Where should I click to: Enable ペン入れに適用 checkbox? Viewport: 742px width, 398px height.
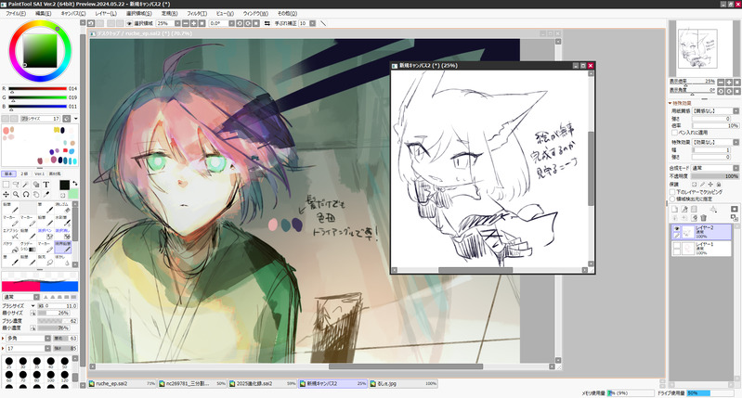click(x=675, y=133)
